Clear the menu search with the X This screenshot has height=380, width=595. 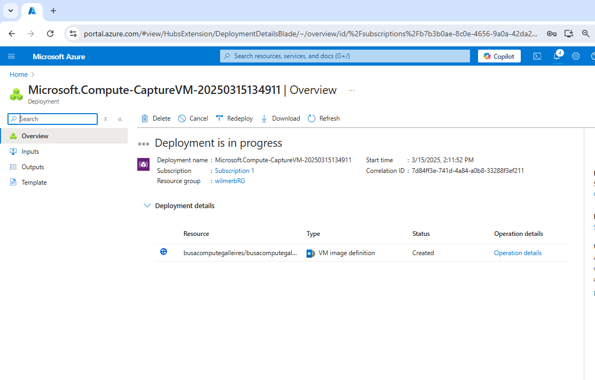[x=106, y=118]
